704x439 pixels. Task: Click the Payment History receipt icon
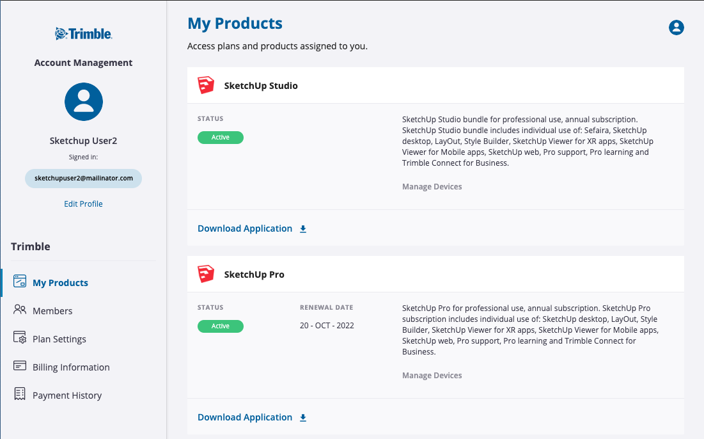(20, 394)
